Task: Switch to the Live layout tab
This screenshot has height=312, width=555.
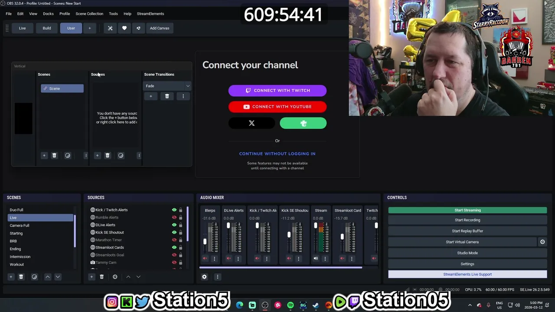Action: 22,28
